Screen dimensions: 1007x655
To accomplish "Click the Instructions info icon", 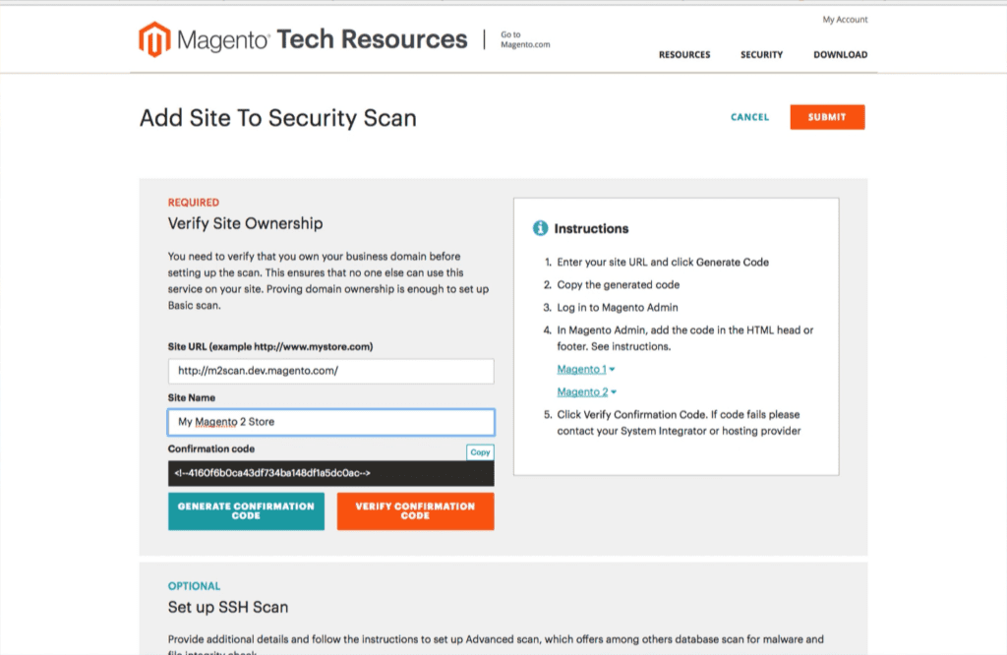I will click(x=540, y=227).
